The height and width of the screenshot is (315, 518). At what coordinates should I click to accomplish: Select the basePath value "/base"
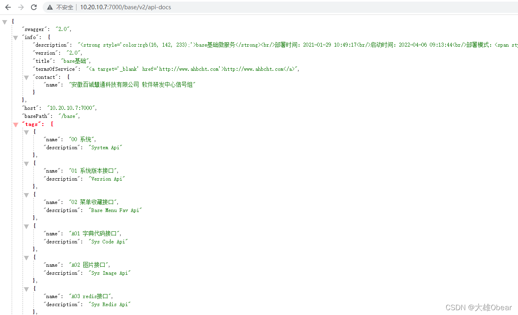click(69, 116)
